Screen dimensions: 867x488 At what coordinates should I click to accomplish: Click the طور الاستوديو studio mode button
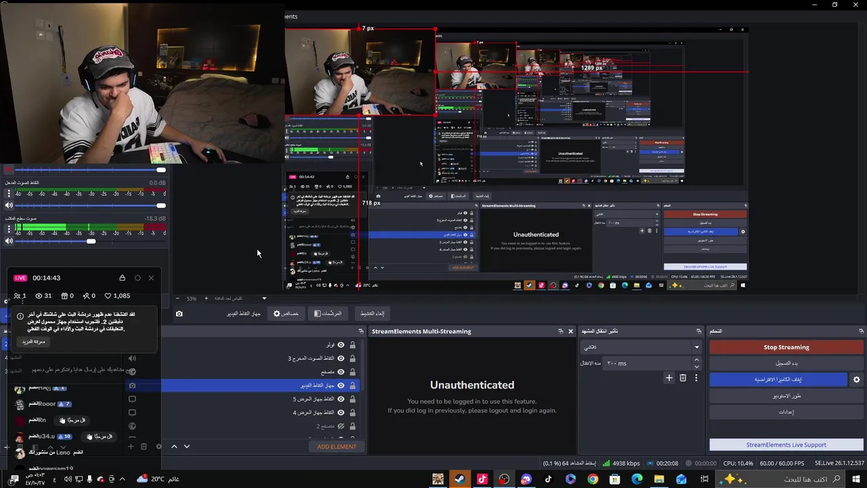coord(786,396)
